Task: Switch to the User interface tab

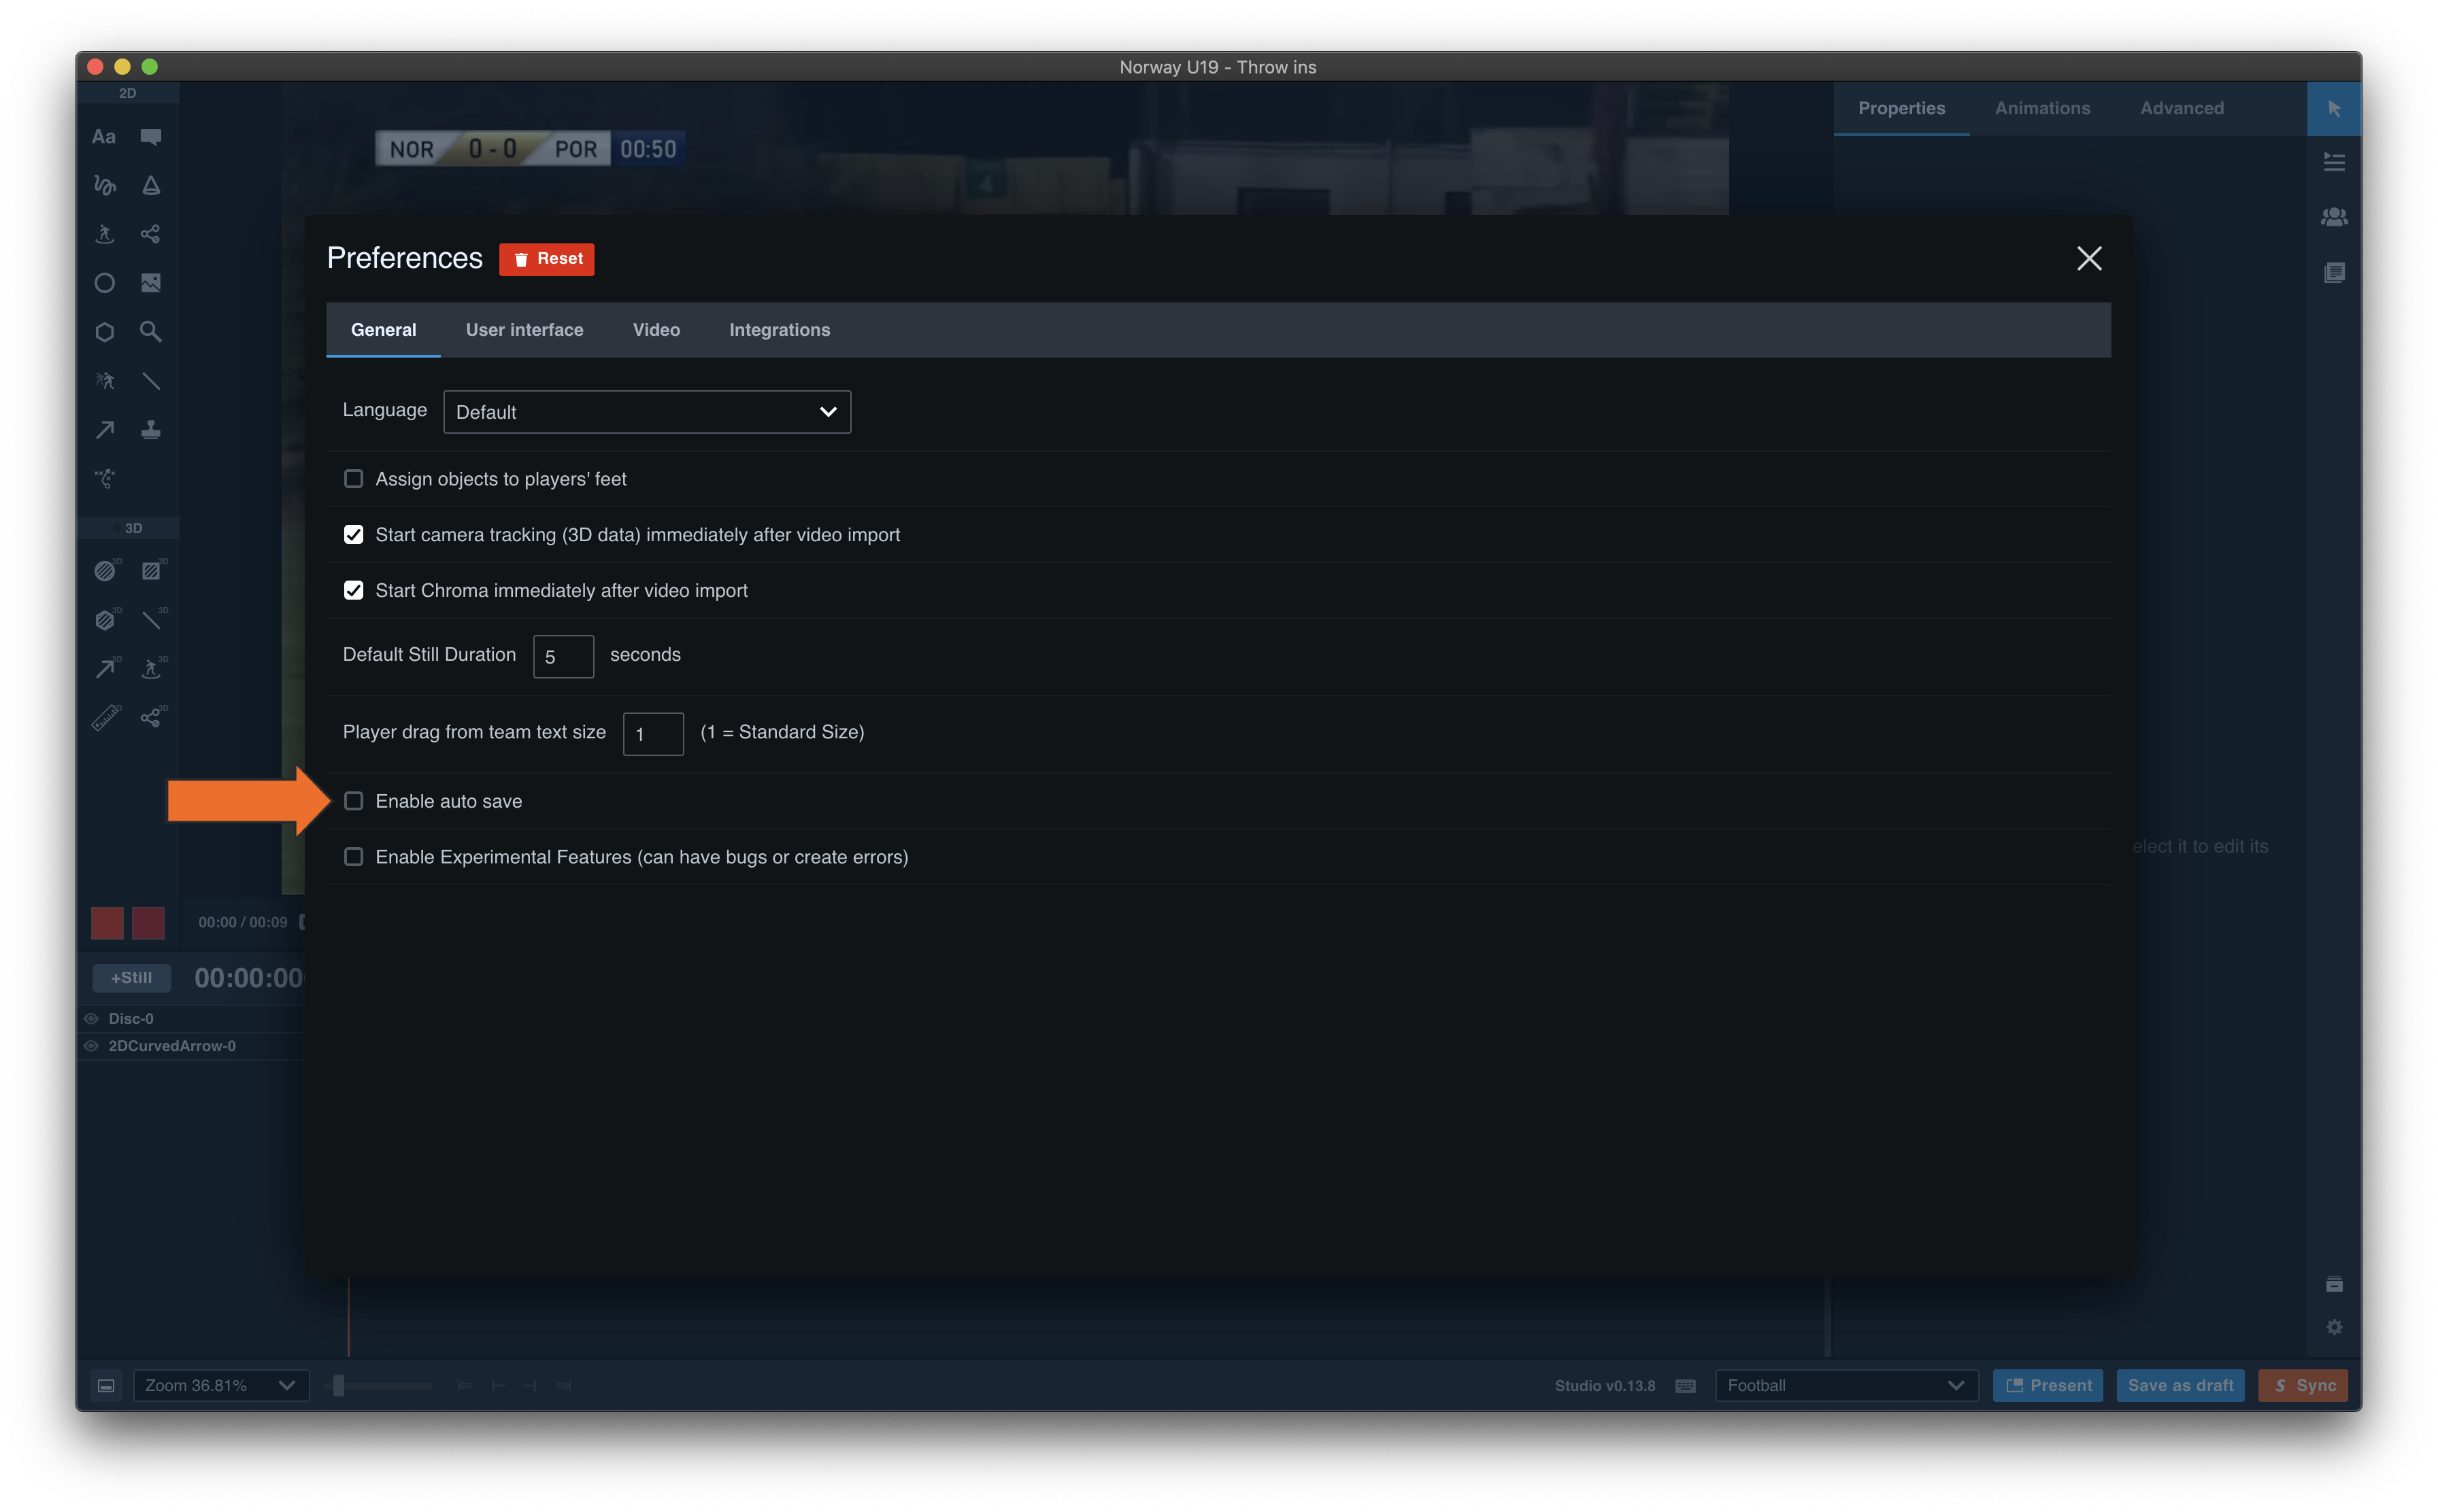Action: point(524,330)
